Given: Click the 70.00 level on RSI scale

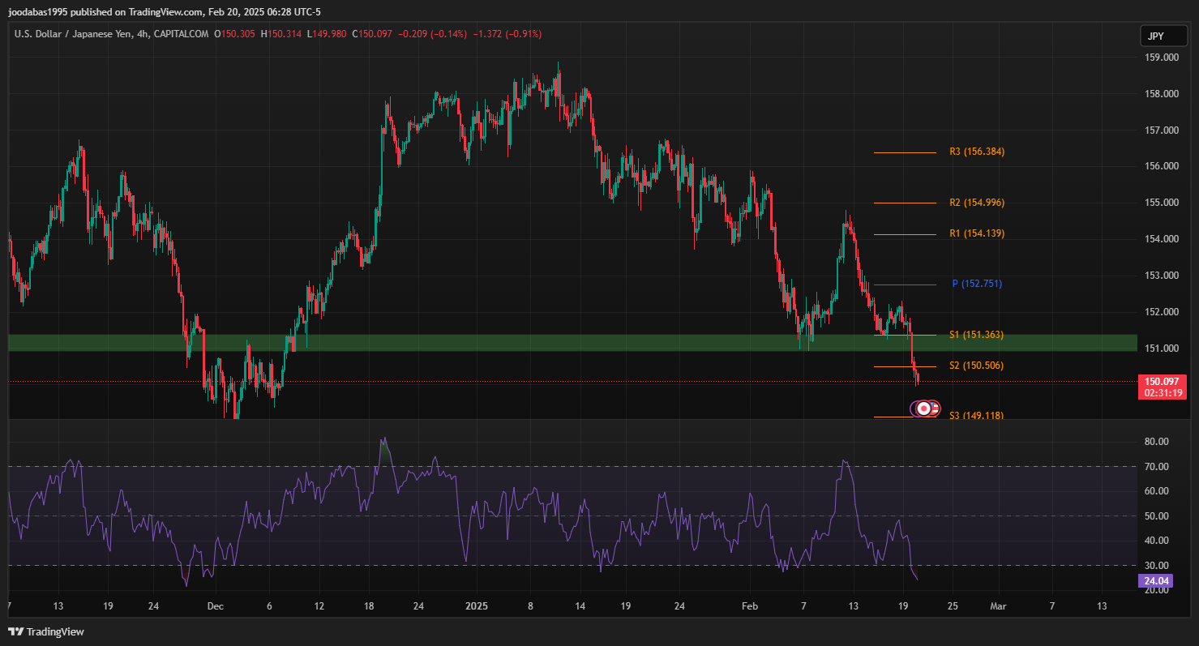Looking at the screenshot, I should coord(1157,467).
